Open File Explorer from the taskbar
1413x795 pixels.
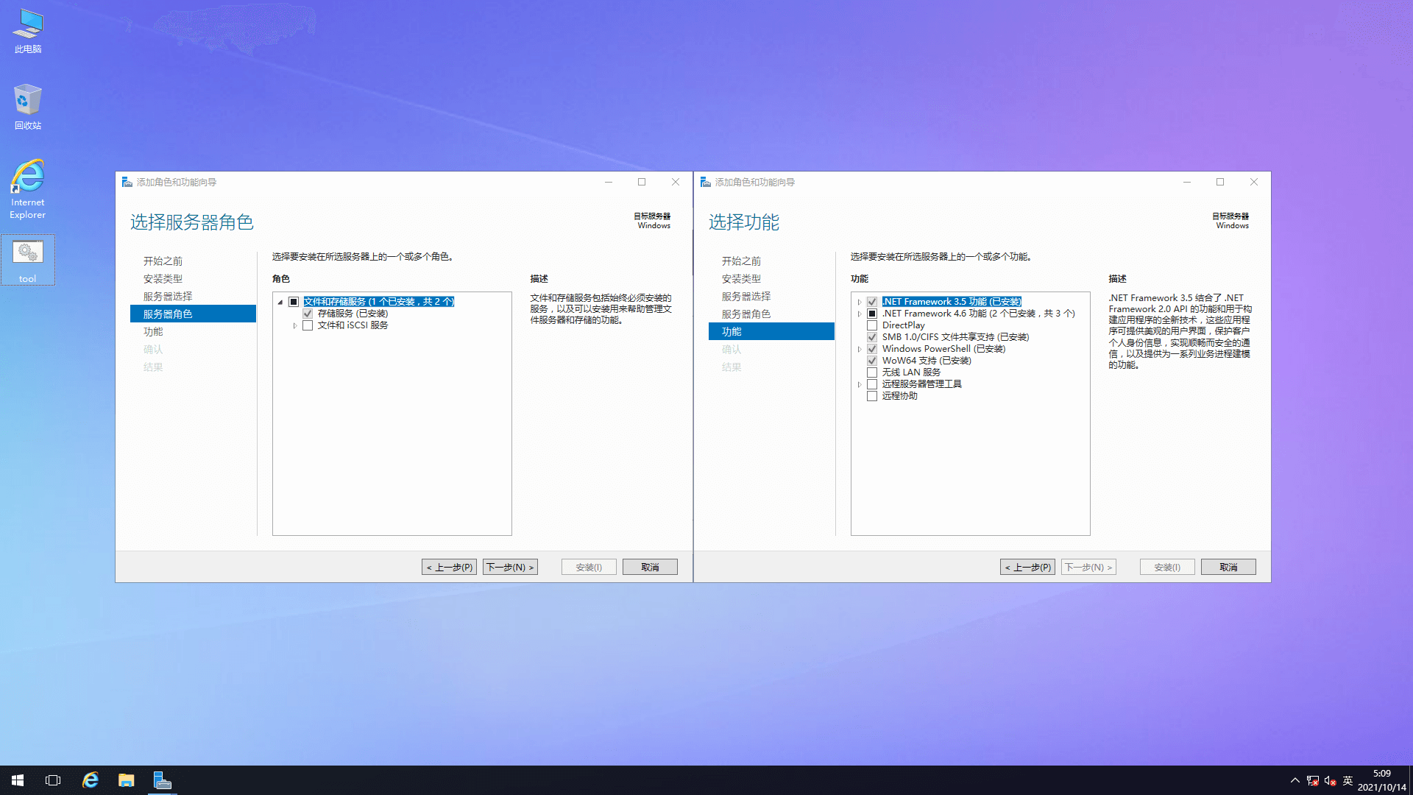(x=127, y=780)
